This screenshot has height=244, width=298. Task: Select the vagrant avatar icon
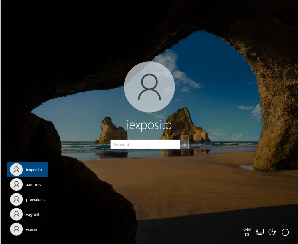[x=16, y=214]
